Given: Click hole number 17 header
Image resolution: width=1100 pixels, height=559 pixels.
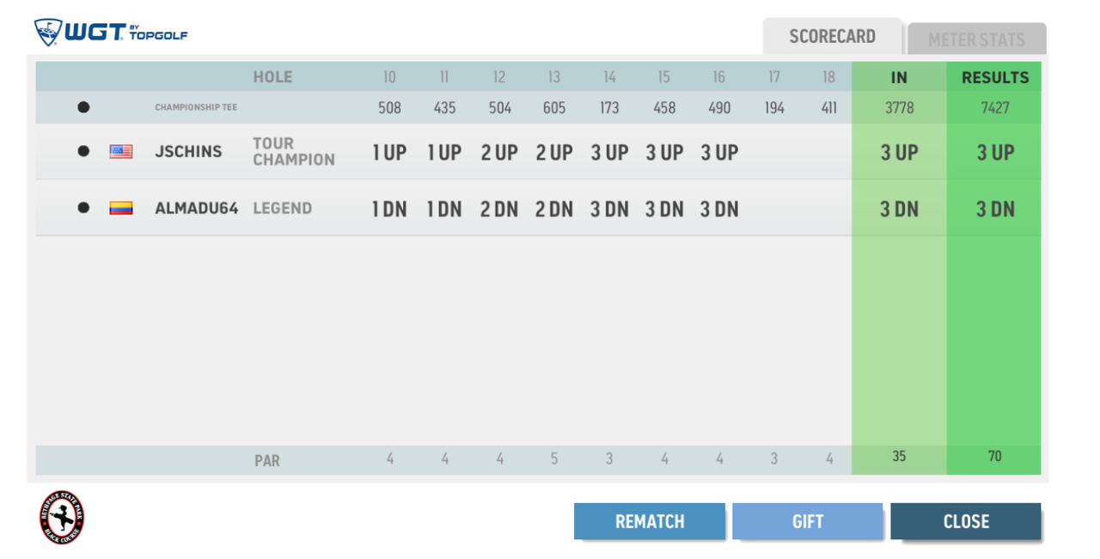Looking at the screenshot, I should [774, 77].
